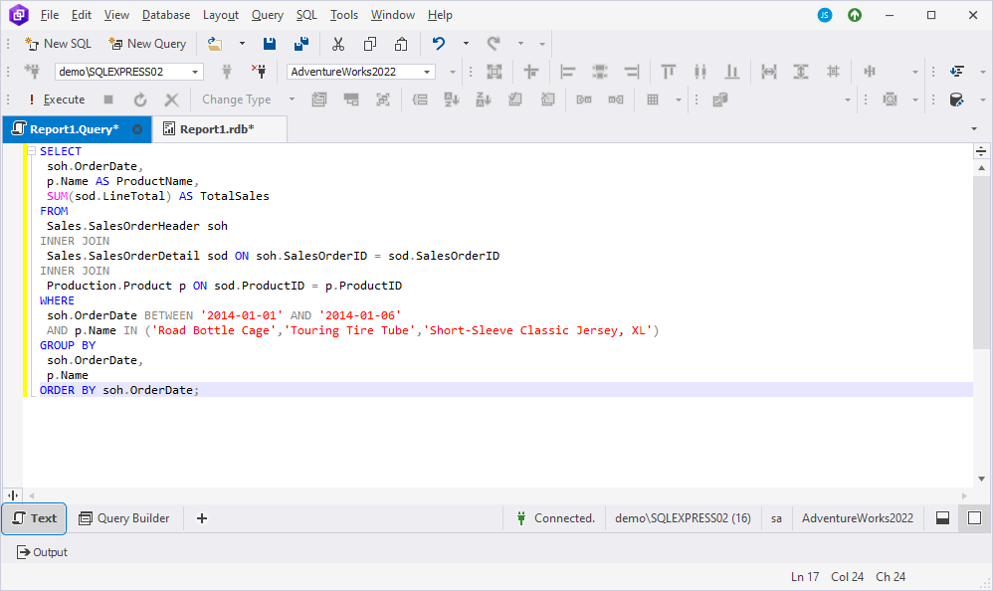Click the Align Middles icon
This screenshot has height=591, width=993.
(x=699, y=72)
